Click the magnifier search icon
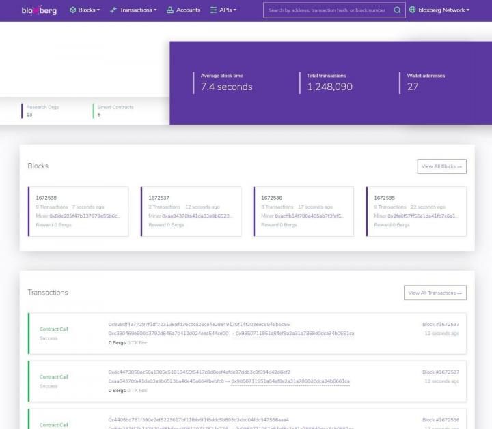 tap(398, 10)
